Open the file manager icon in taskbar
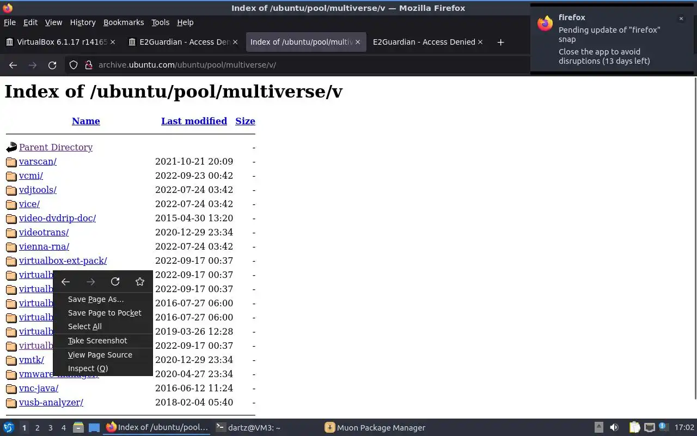The width and height of the screenshot is (697, 436). 78,428
